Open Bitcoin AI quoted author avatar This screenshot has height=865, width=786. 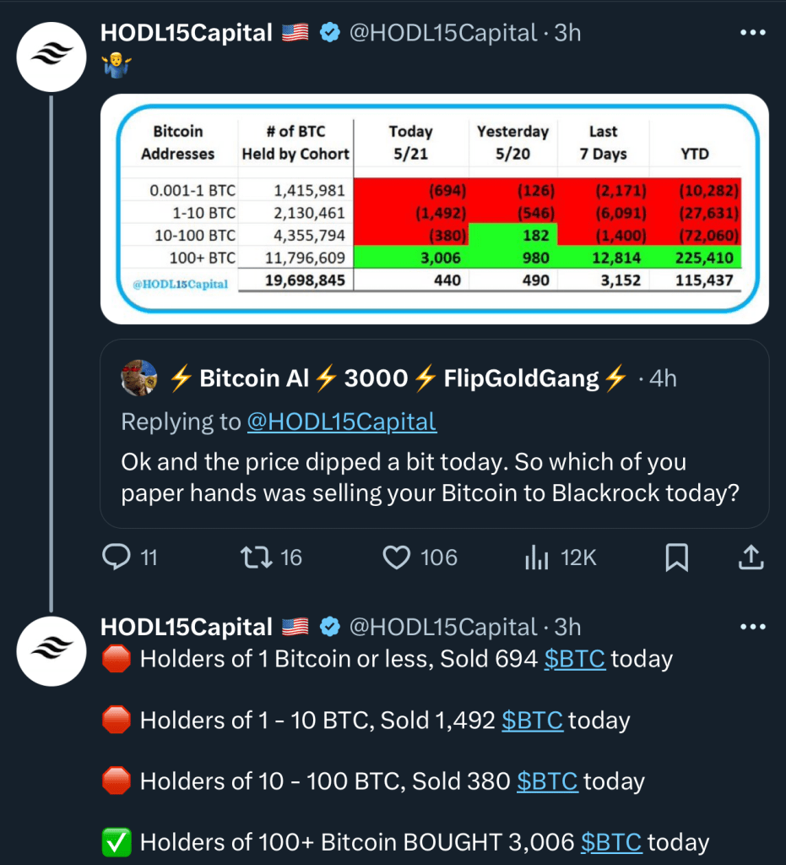(x=139, y=378)
